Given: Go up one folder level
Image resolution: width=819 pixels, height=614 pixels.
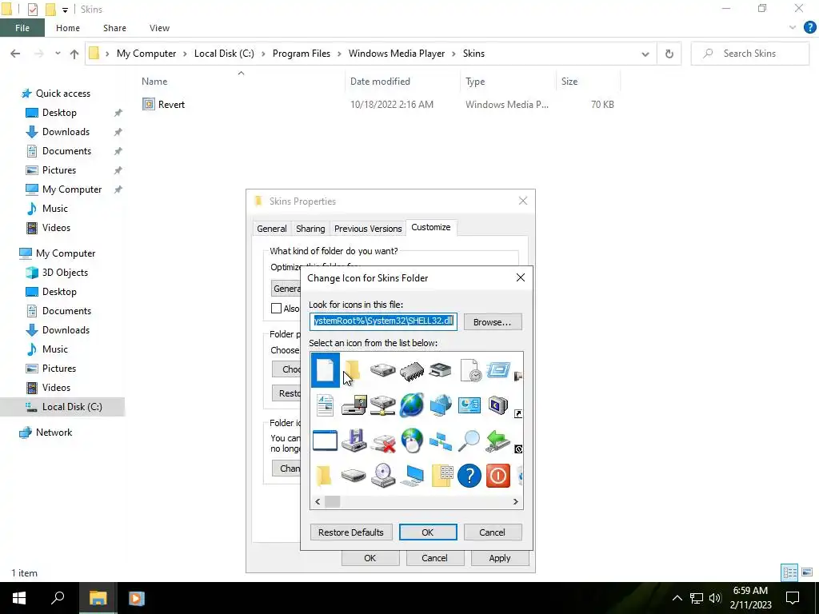Looking at the screenshot, I should pos(74,54).
